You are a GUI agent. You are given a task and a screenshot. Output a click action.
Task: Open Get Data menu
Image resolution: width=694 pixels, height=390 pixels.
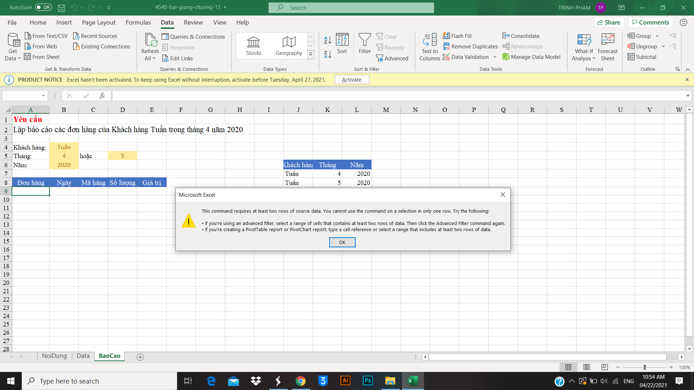point(13,47)
